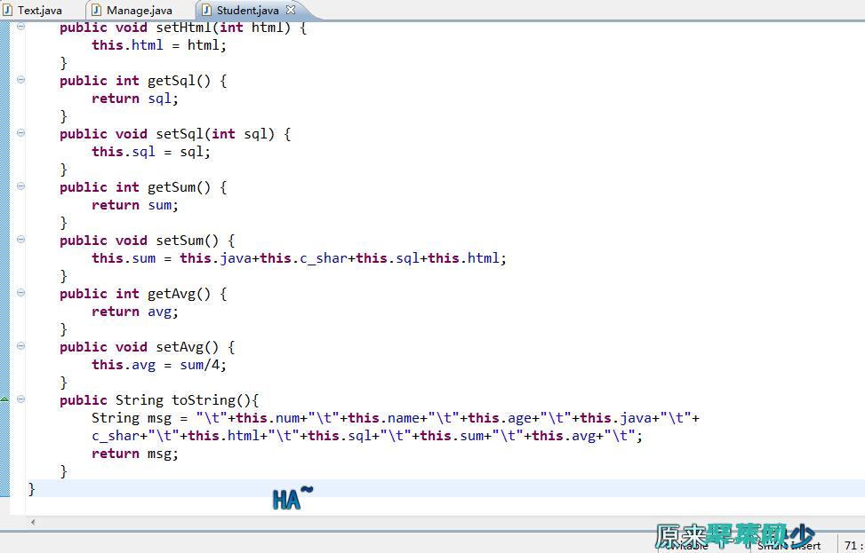Switch to the Text.java tab
The image size is (865, 553).
pos(40,11)
